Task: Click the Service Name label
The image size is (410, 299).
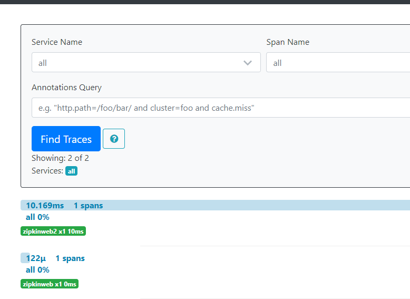Action: [57, 42]
